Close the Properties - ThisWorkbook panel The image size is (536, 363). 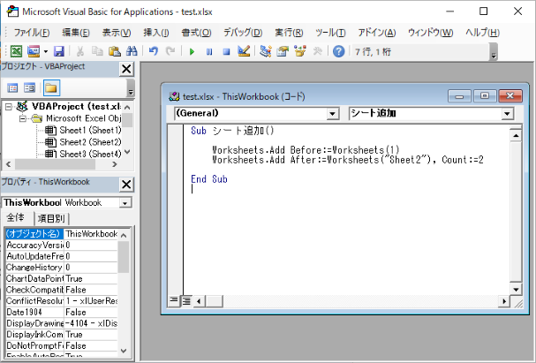[126, 185]
